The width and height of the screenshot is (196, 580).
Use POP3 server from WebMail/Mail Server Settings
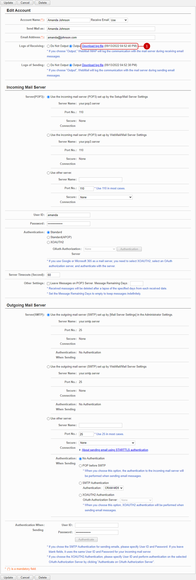48,135
